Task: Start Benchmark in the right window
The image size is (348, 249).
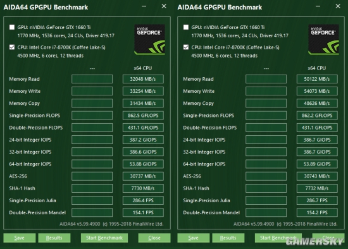Action: click(x=278, y=238)
